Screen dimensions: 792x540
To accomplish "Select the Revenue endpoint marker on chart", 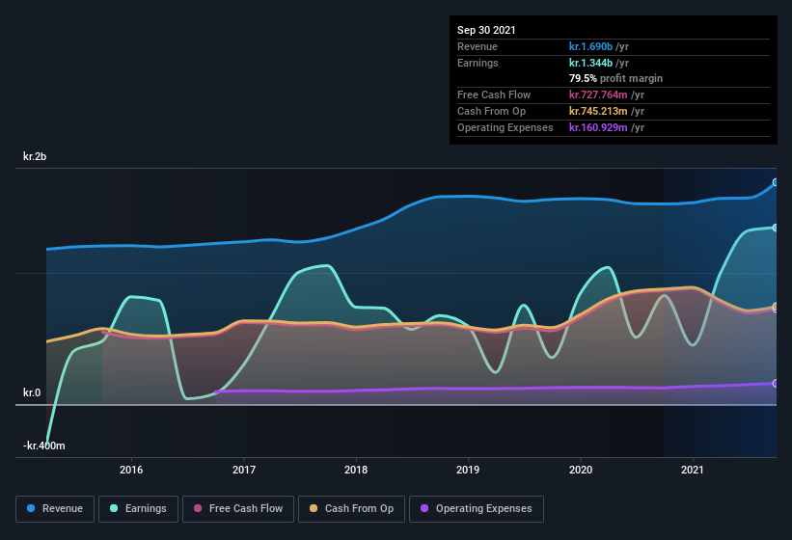I will point(776,182).
